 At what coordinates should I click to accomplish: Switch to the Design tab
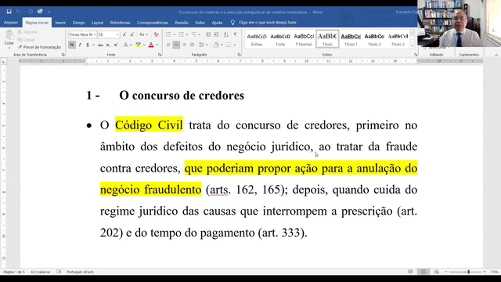(x=78, y=23)
